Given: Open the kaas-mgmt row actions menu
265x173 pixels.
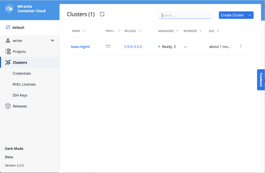Looking at the screenshot, I should pyautogui.click(x=241, y=46).
